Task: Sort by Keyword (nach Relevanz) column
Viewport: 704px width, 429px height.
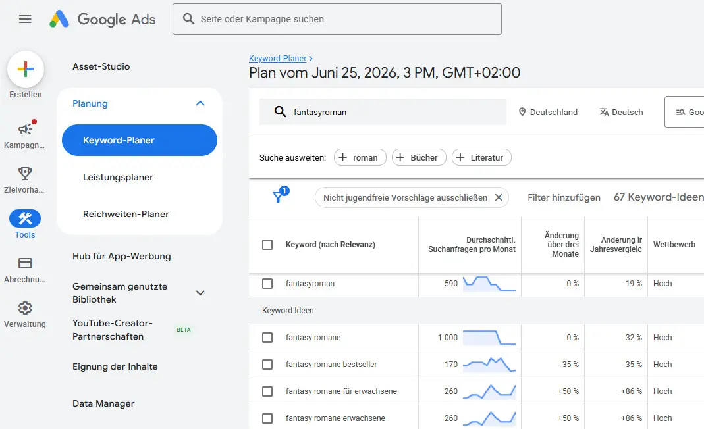Action: (x=331, y=245)
